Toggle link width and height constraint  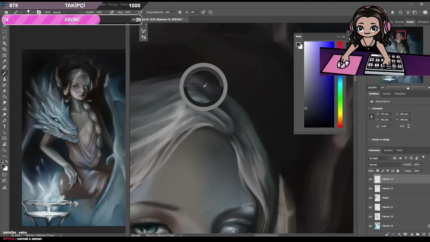pyautogui.click(x=371, y=117)
